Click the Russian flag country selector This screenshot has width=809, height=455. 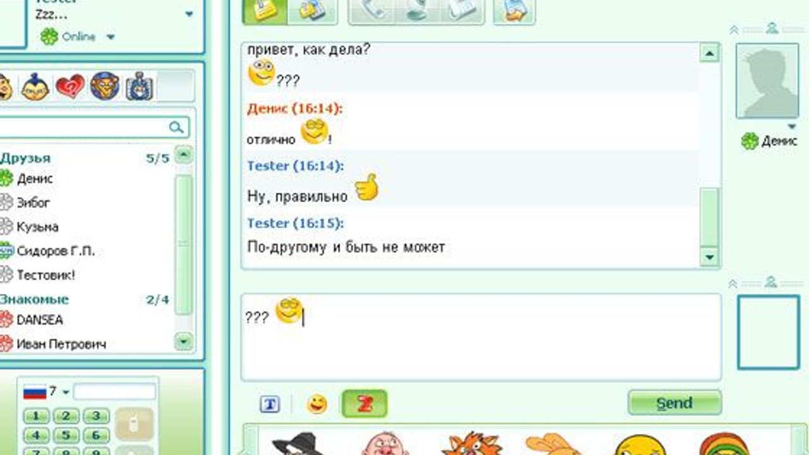pyautogui.click(x=35, y=392)
